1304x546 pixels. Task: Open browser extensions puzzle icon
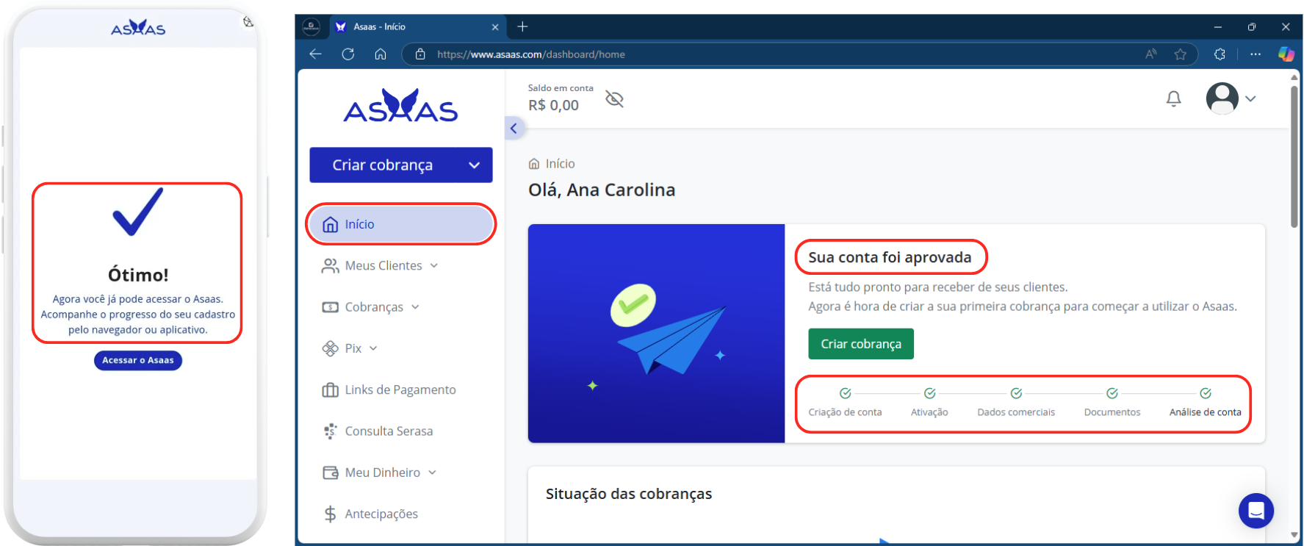point(1220,54)
